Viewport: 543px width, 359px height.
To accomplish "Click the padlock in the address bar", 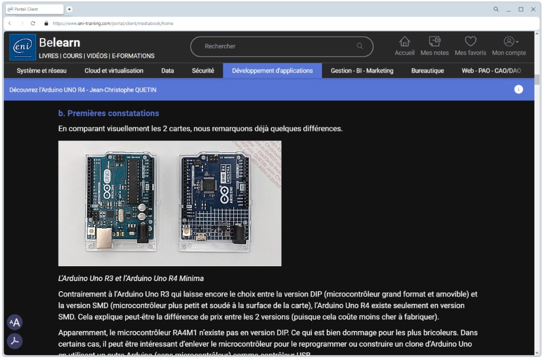I will 47,23.
